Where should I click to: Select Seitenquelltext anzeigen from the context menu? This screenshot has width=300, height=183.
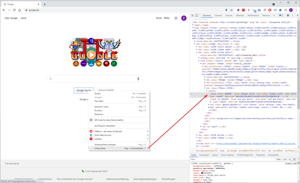119,145
